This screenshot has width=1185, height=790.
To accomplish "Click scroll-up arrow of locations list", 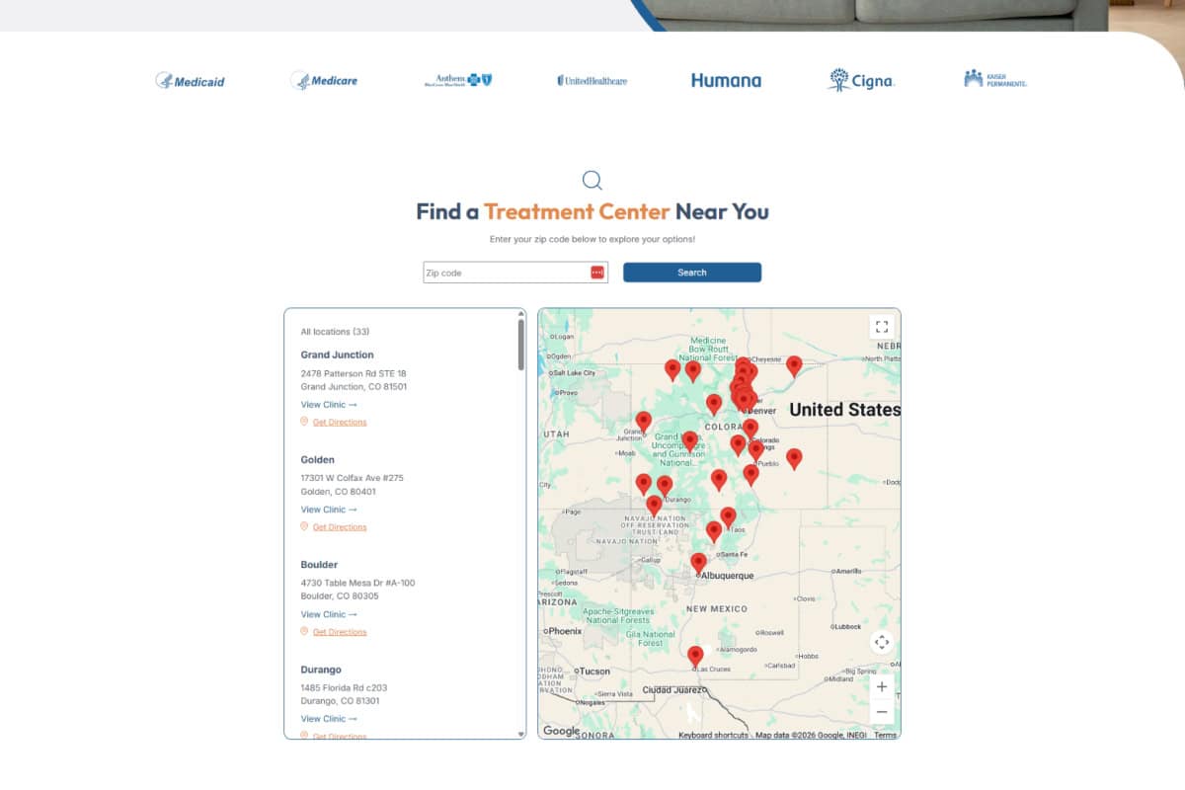I will (x=520, y=313).
